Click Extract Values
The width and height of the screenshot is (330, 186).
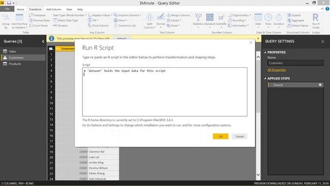[298, 25]
